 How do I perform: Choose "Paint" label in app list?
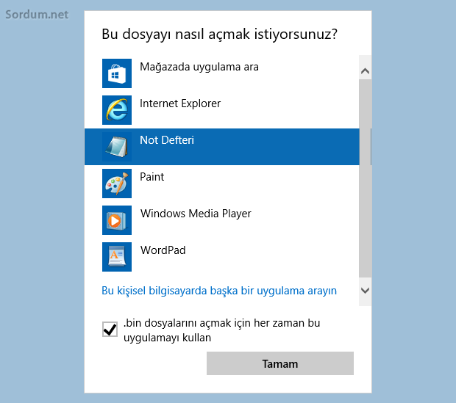click(152, 177)
